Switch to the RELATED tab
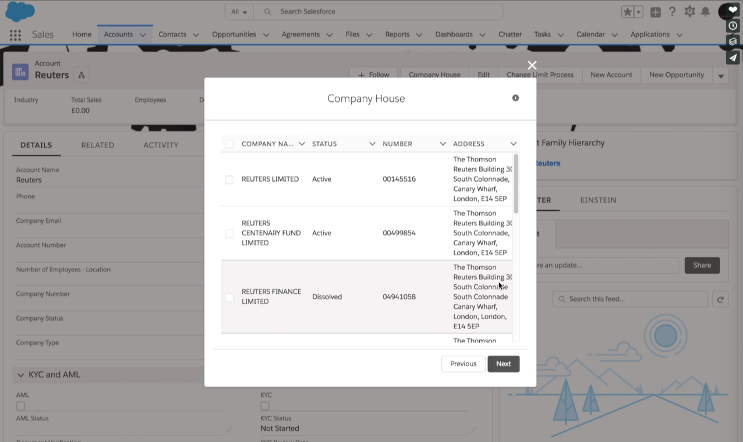743x442 pixels. coord(98,145)
